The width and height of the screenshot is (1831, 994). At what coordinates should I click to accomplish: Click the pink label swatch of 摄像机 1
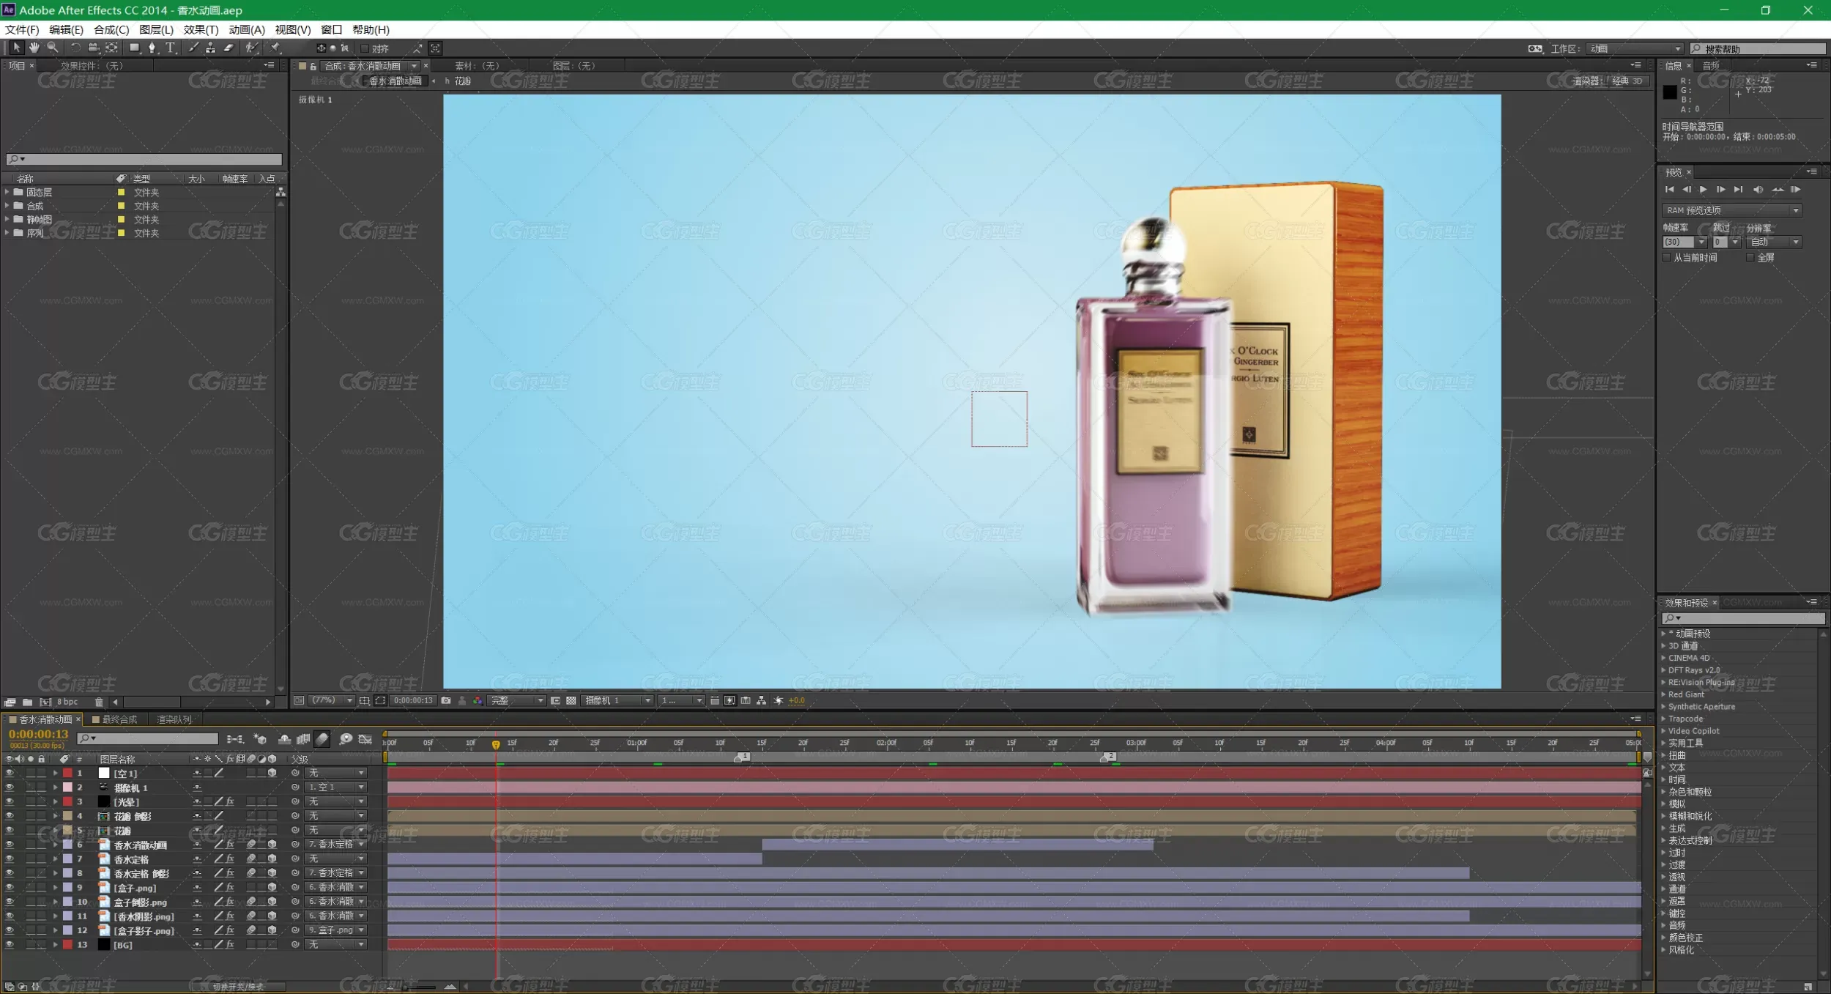tap(67, 787)
